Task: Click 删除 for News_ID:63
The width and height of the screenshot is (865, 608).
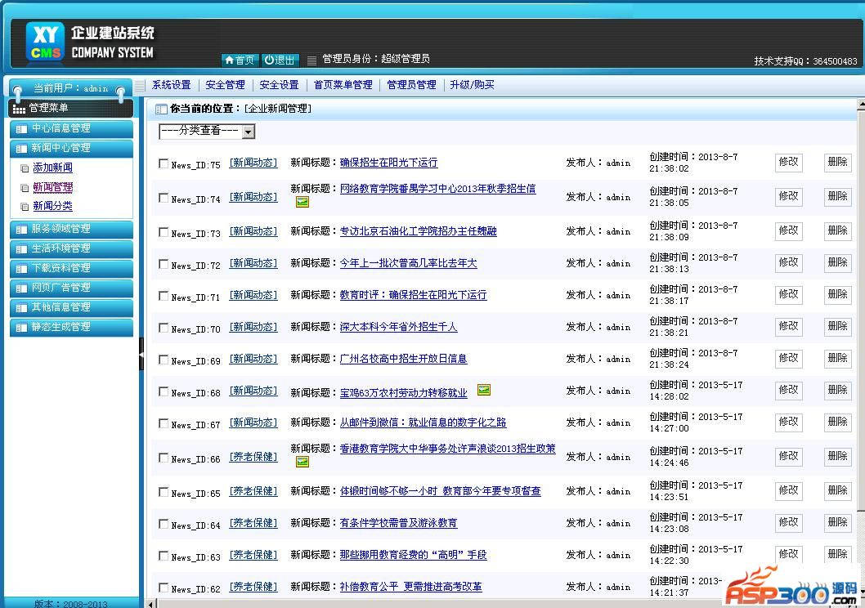Action: coord(837,555)
